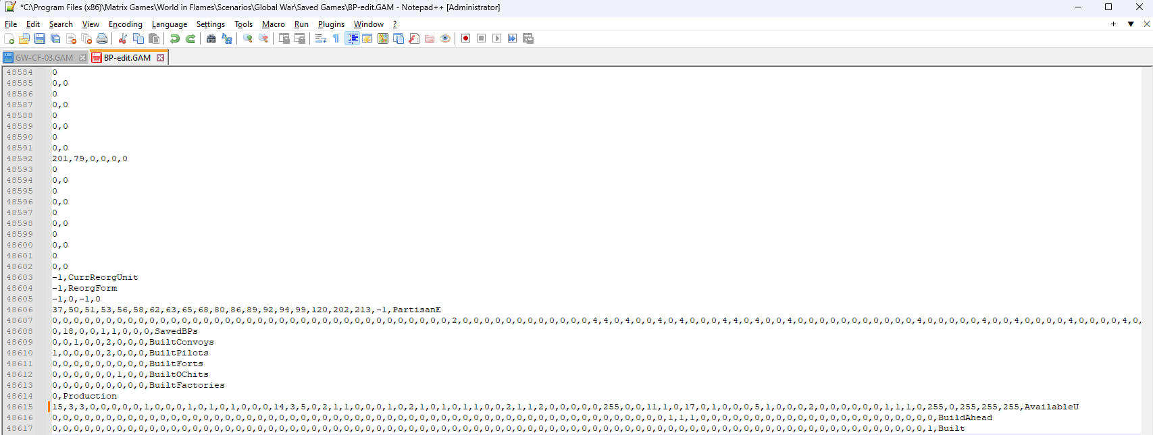Create a new file from toolbar
The width and height of the screenshot is (1153, 435).
click(x=9, y=38)
